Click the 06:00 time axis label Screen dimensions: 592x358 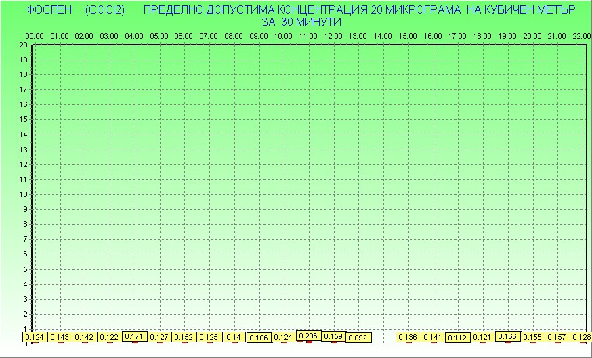(184, 35)
